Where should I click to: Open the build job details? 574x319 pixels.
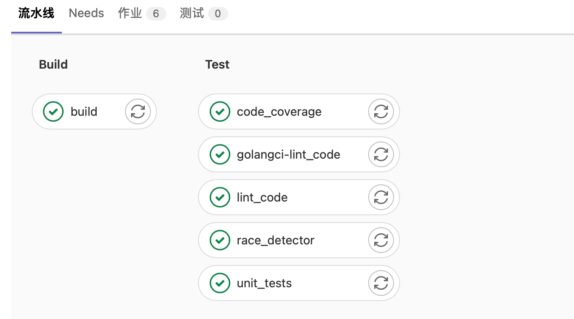[x=84, y=111]
